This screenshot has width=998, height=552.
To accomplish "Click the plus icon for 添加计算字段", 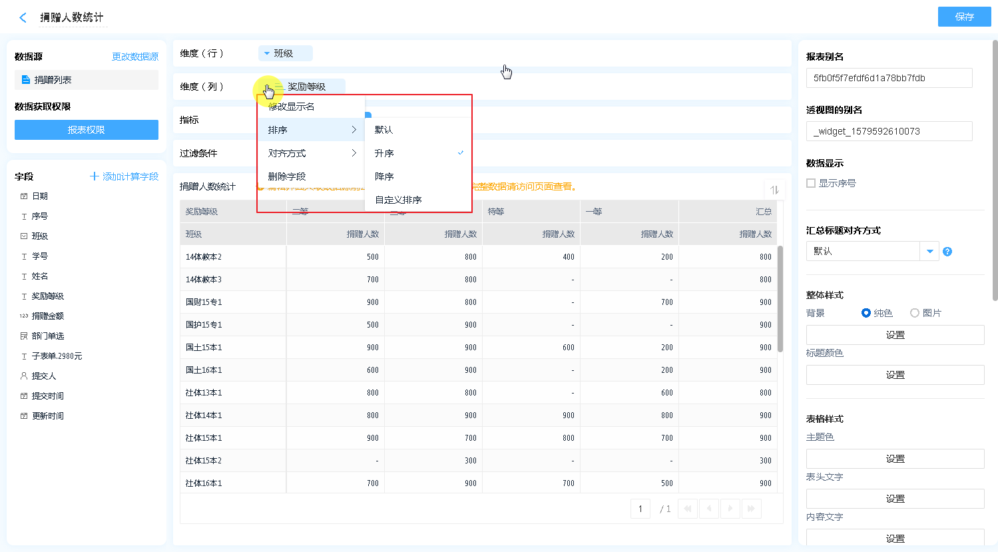I will [94, 176].
